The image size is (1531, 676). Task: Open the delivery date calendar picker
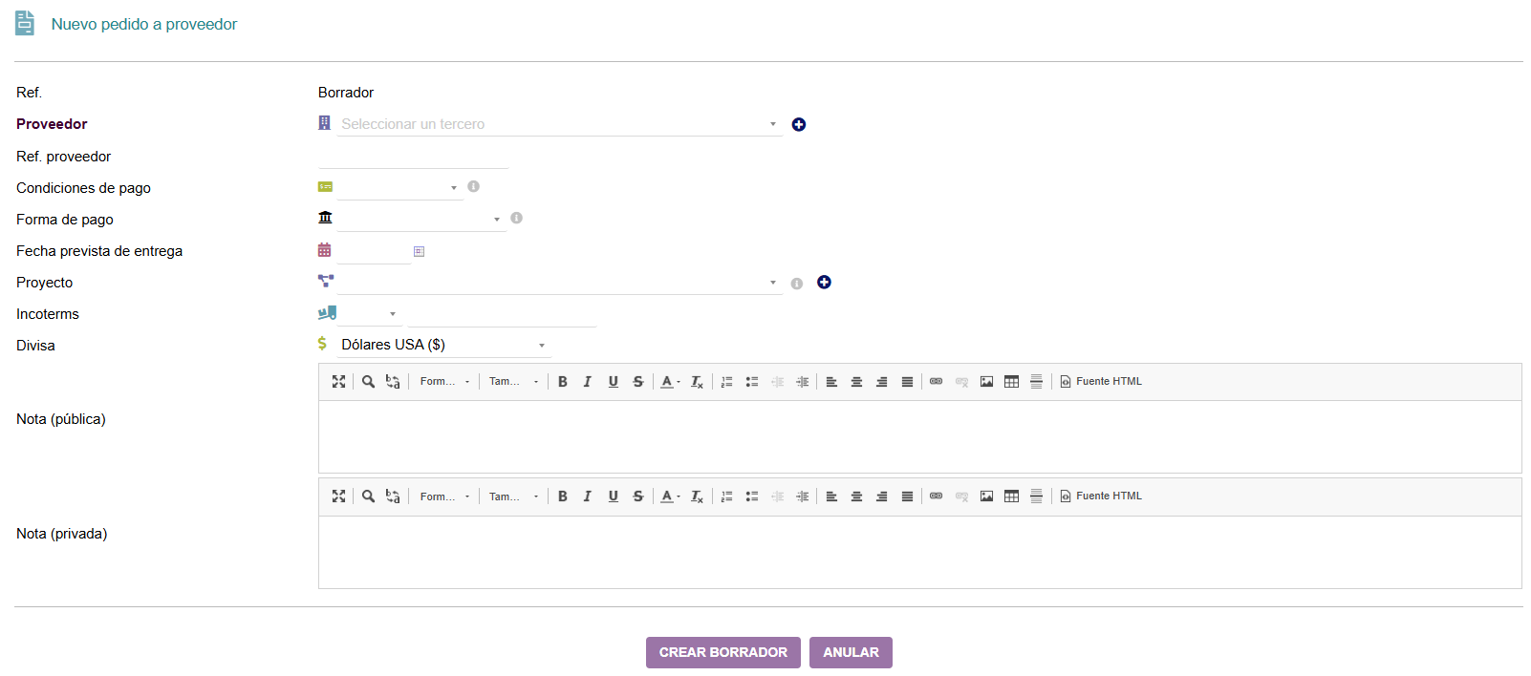coord(419,251)
